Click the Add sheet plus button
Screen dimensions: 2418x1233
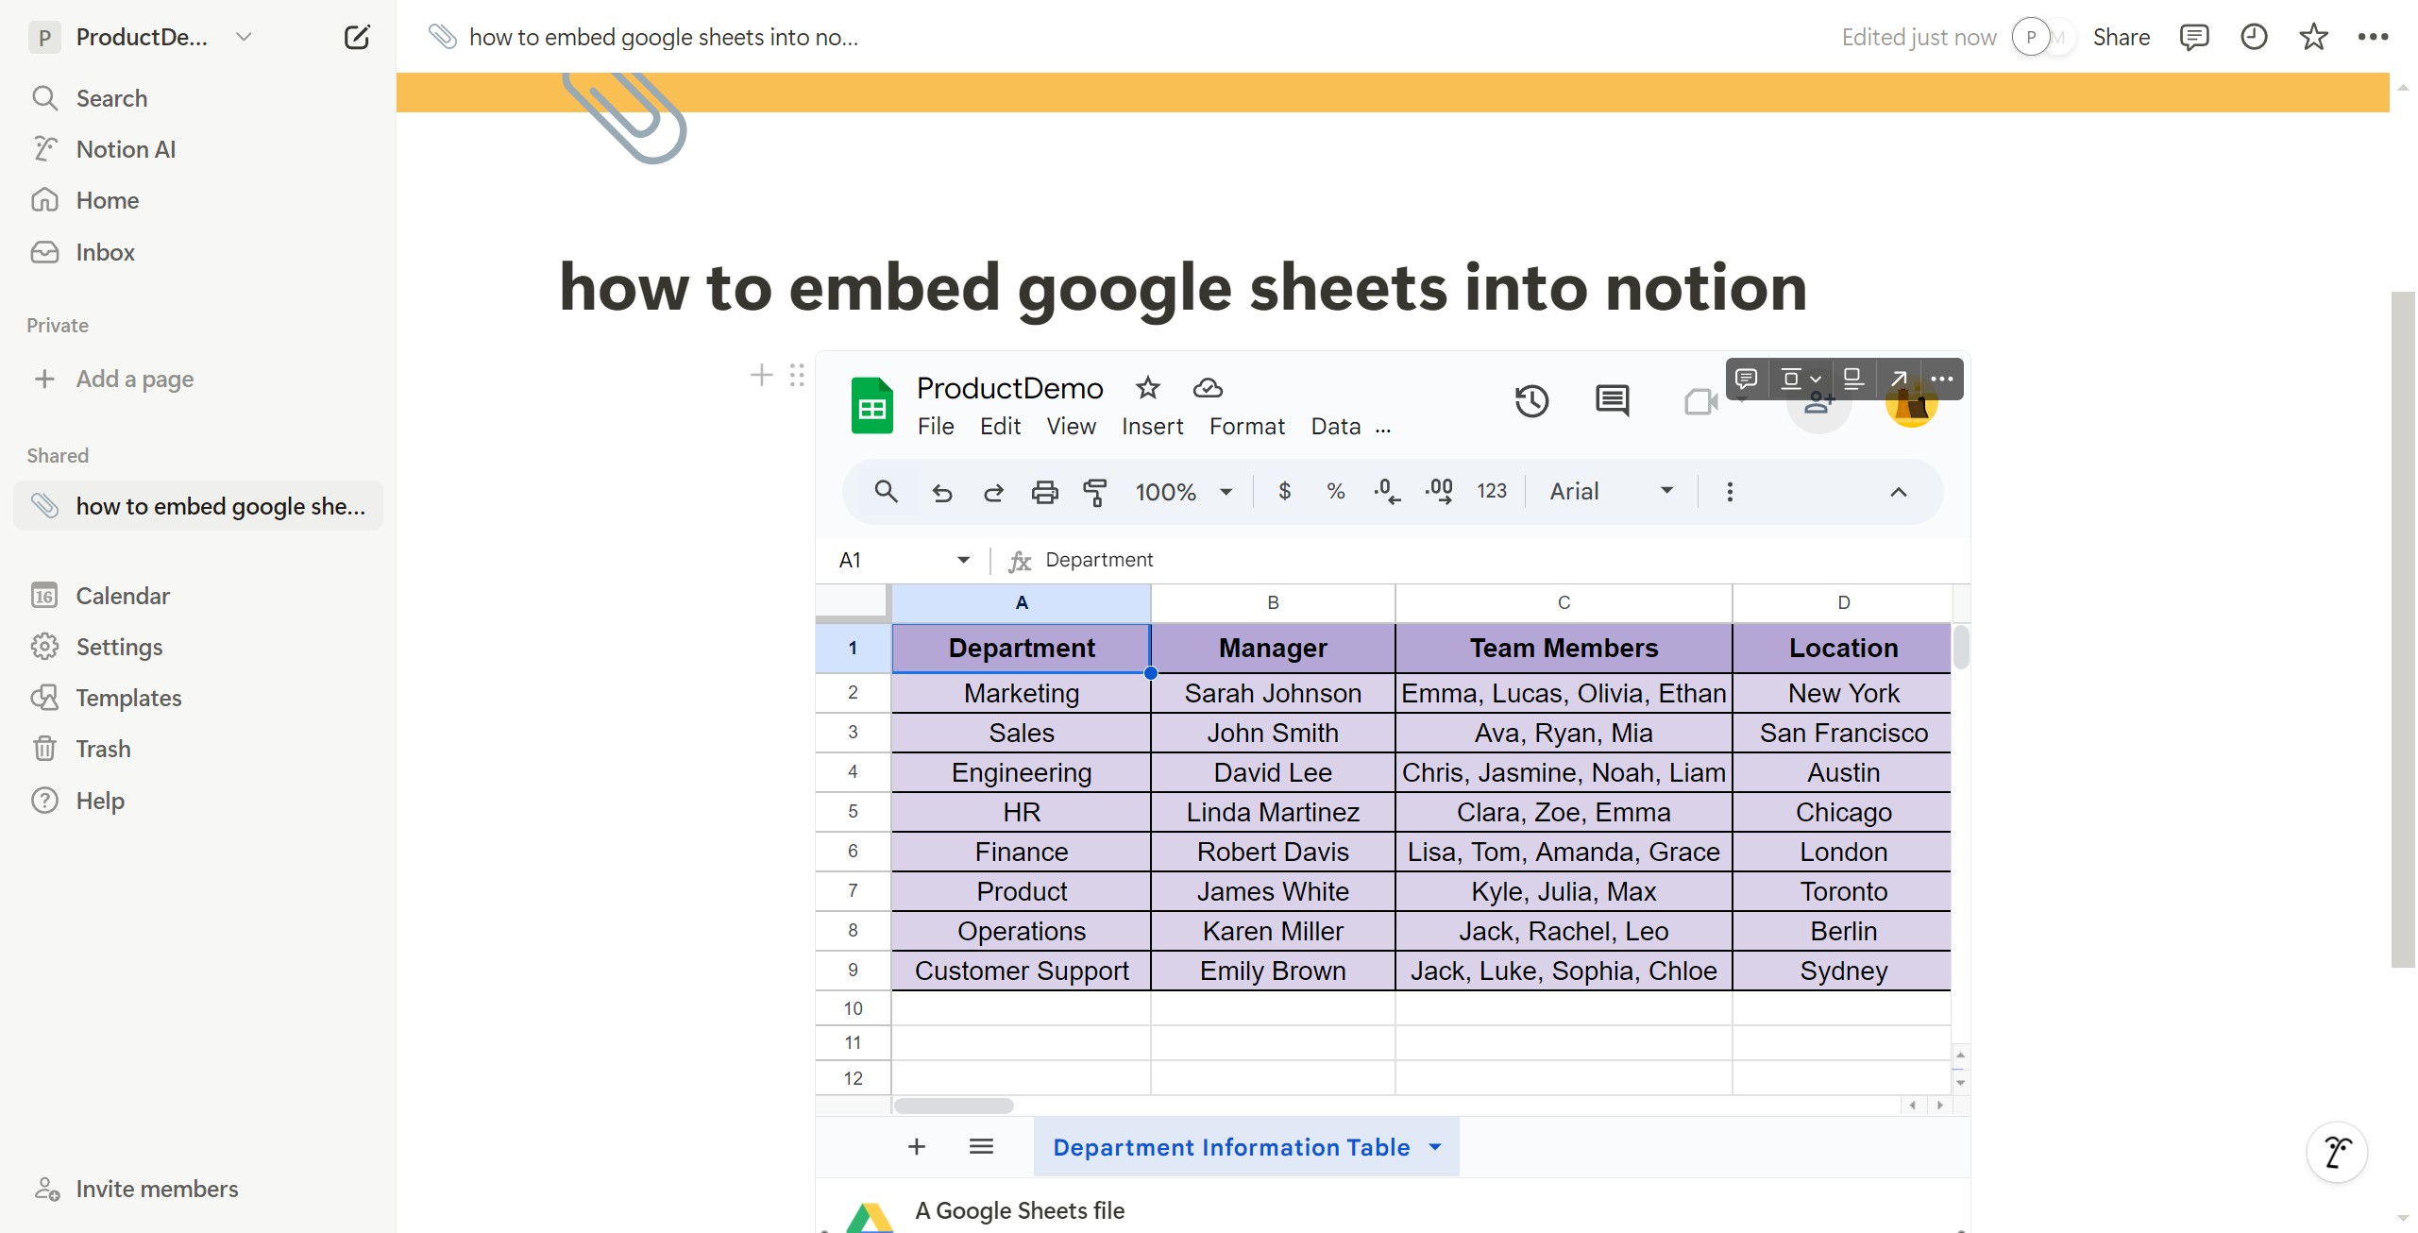pyautogui.click(x=916, y=1147)
